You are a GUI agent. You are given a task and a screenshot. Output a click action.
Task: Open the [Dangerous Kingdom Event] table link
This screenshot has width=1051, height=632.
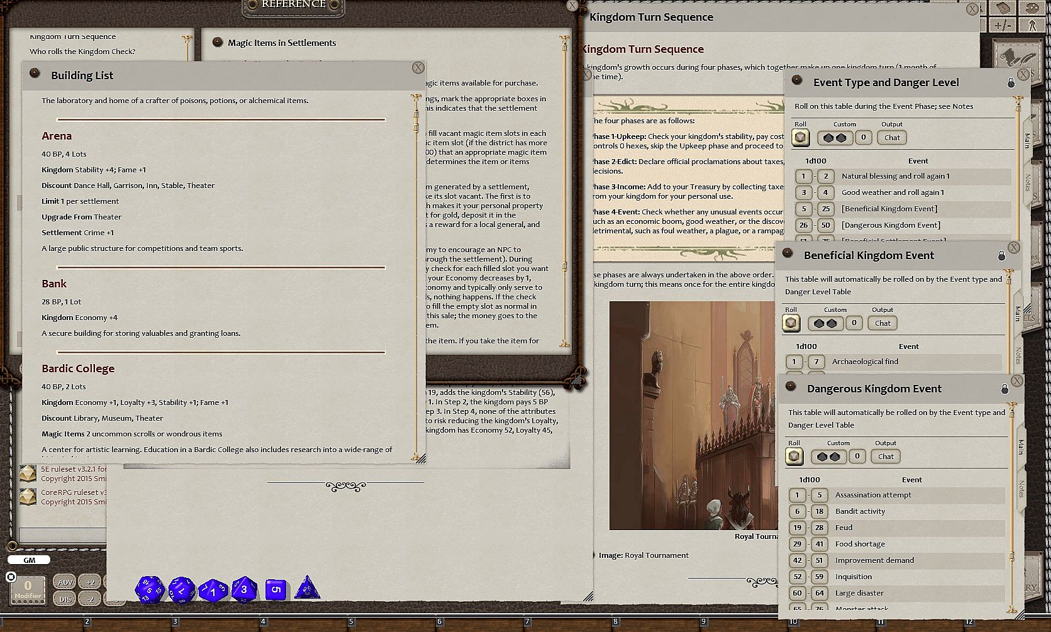[891, 225]
